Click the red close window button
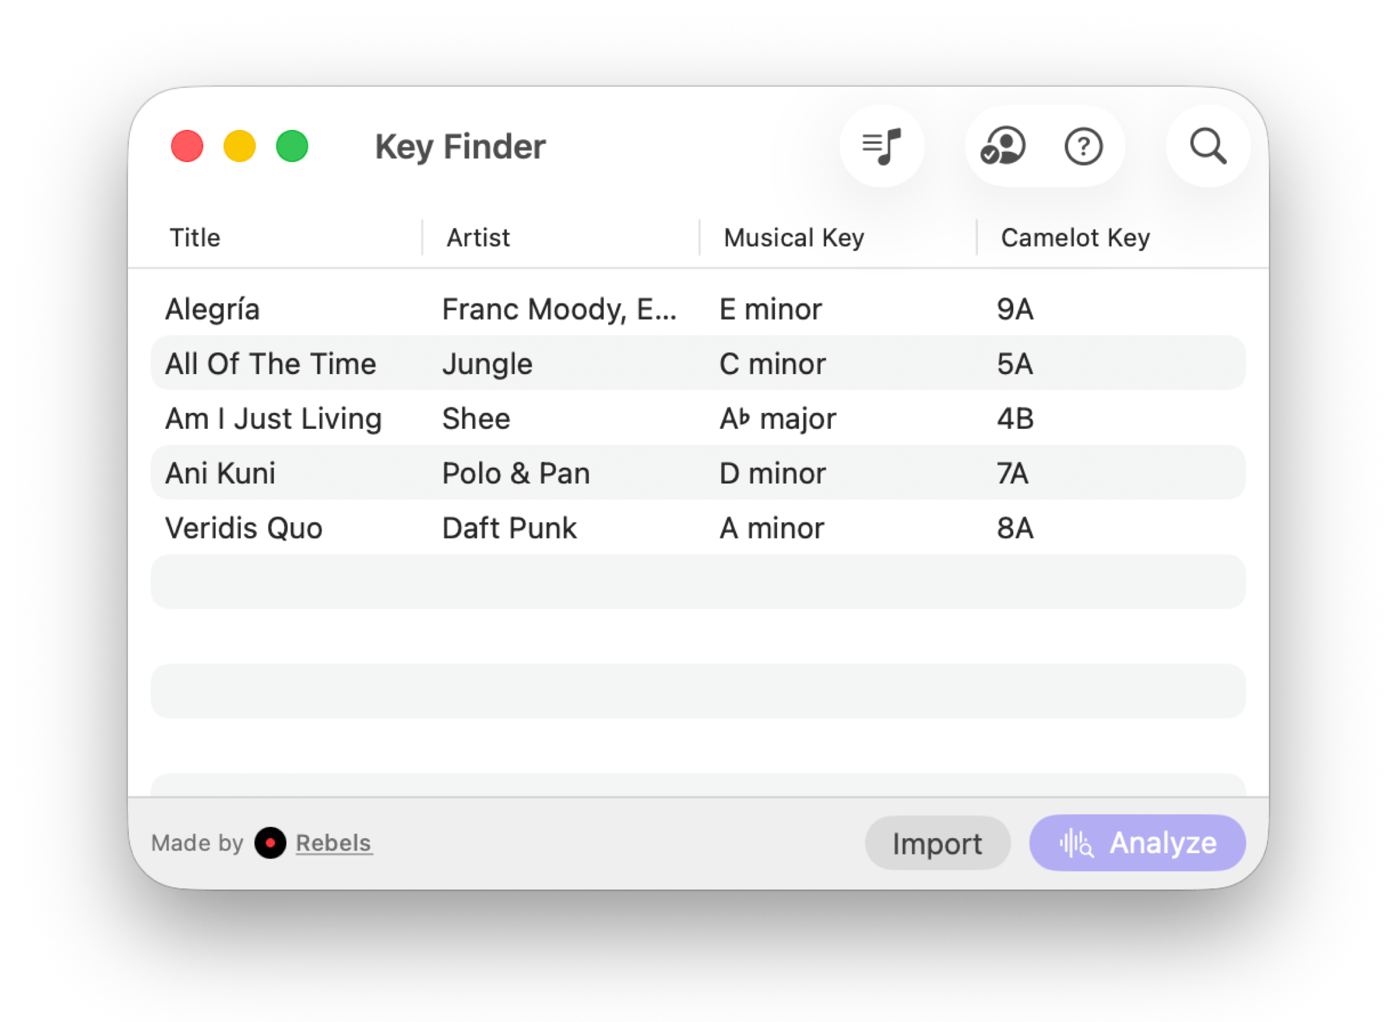Screen dimensions: 1397x1022 tap(187, 146)
